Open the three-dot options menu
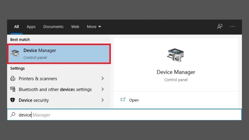249x140 pixels. [x=233, y=27]
